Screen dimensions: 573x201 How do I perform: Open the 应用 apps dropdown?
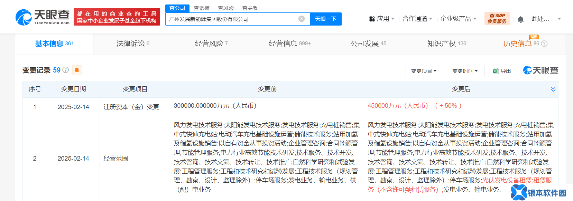click(x=382, y=19)
